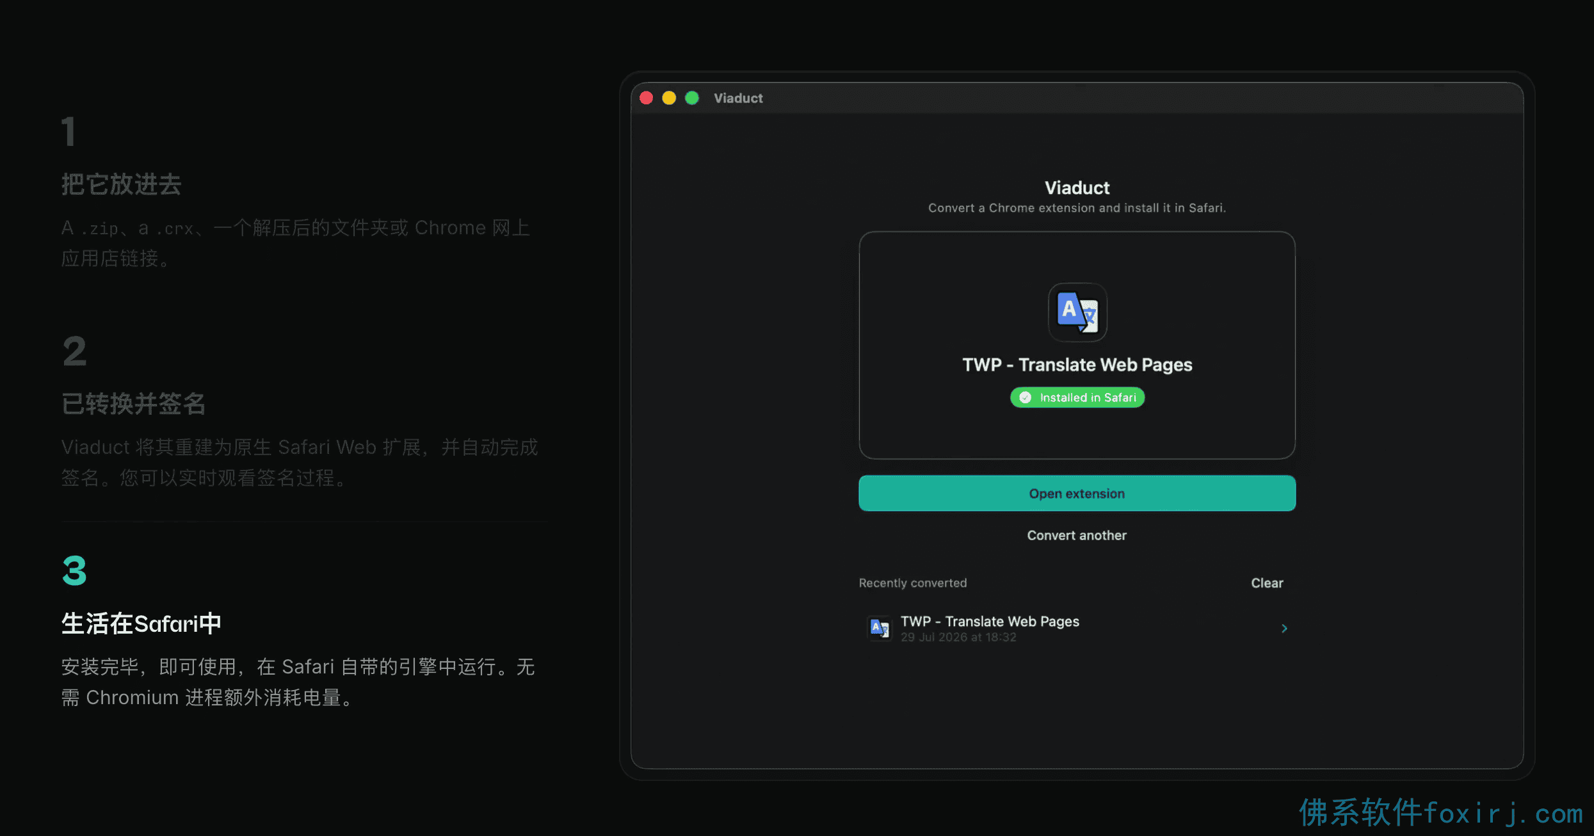Expand the recent item's chevron arrow
1594x836 pixels.
pyautogui.click(x=1284, y=629)
